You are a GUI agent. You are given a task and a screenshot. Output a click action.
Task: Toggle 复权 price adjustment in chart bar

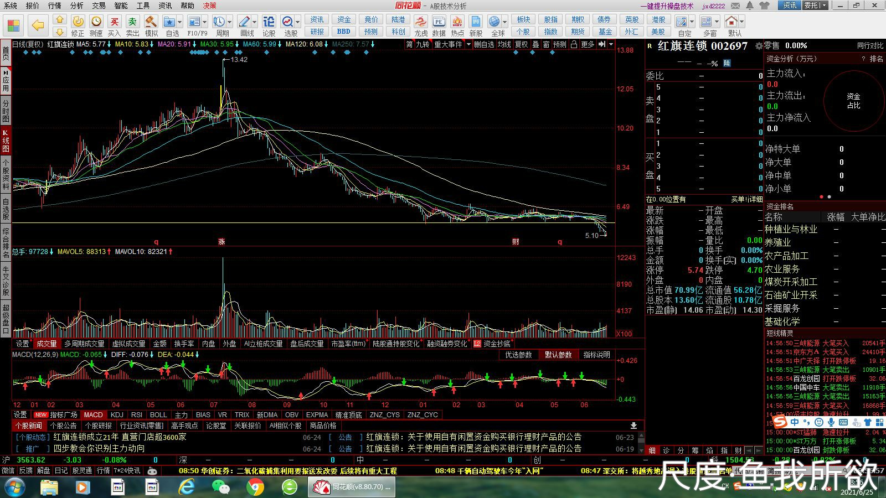click(522, 44)
